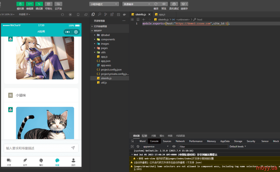Open the 热重载 hot reload dropdown
This screenshot has width=280, height=172.
click(x=25, y=14)
